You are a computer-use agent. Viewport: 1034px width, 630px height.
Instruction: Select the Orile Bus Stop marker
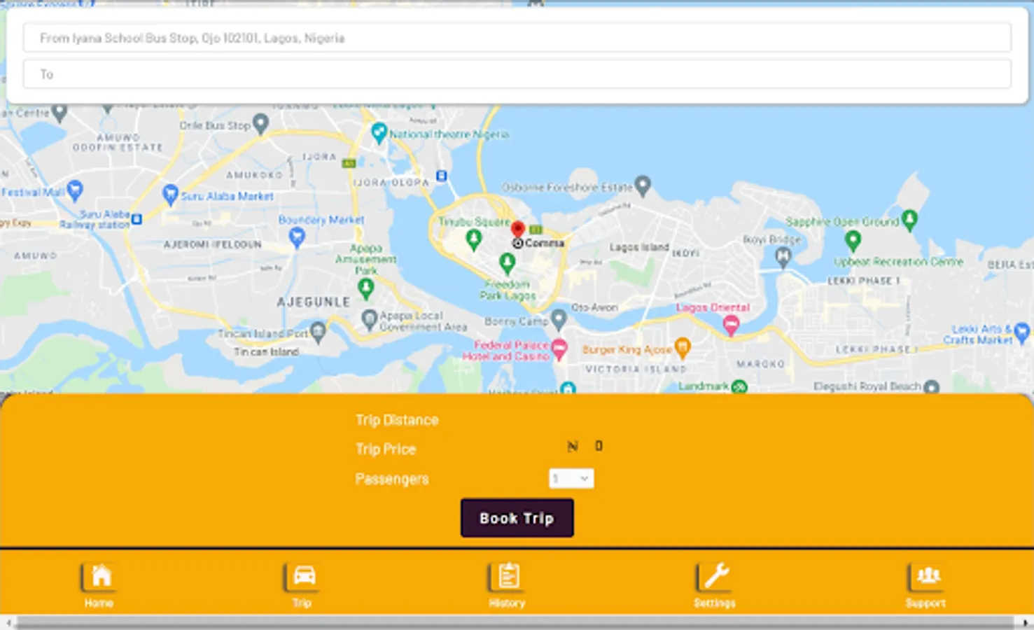(260, 124)
